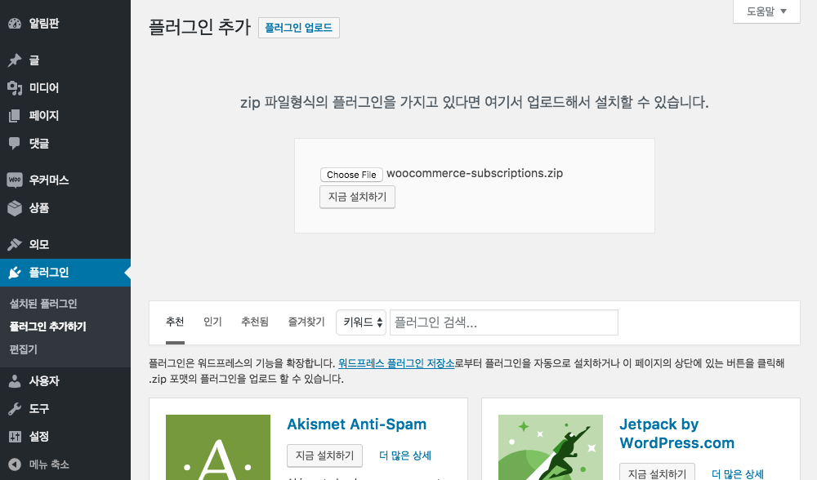The width and height of the screenshot is (817, 480).
Task: Open the 워드프레스 플러그인 저장소 link
Action: coord(396,363)
